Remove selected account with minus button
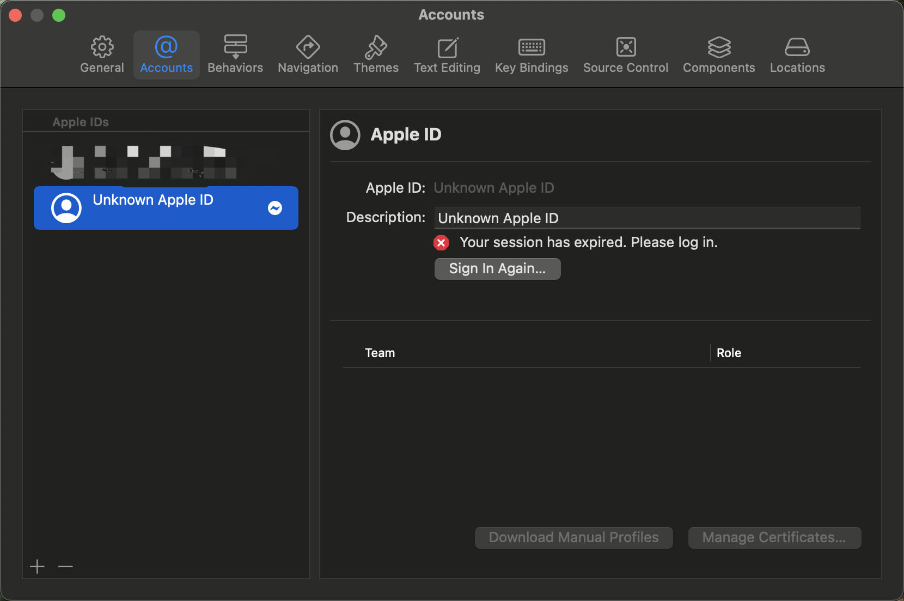The width and height of the screenshot is (904, 601). click(x=65, y=567)
